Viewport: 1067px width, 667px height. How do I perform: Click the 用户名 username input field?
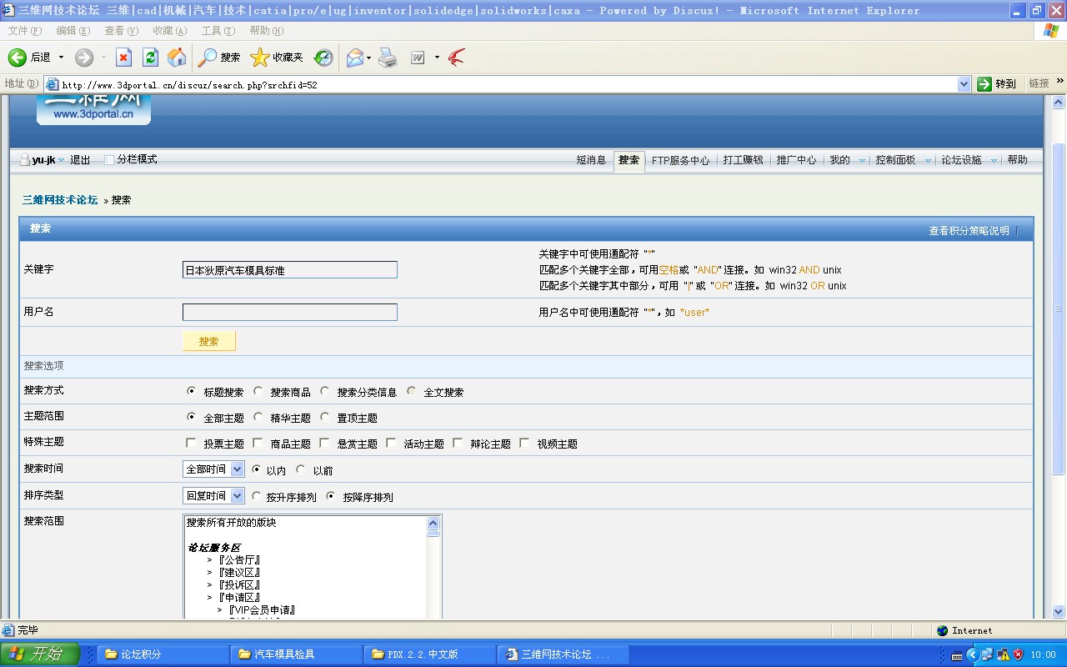(290, 312)
